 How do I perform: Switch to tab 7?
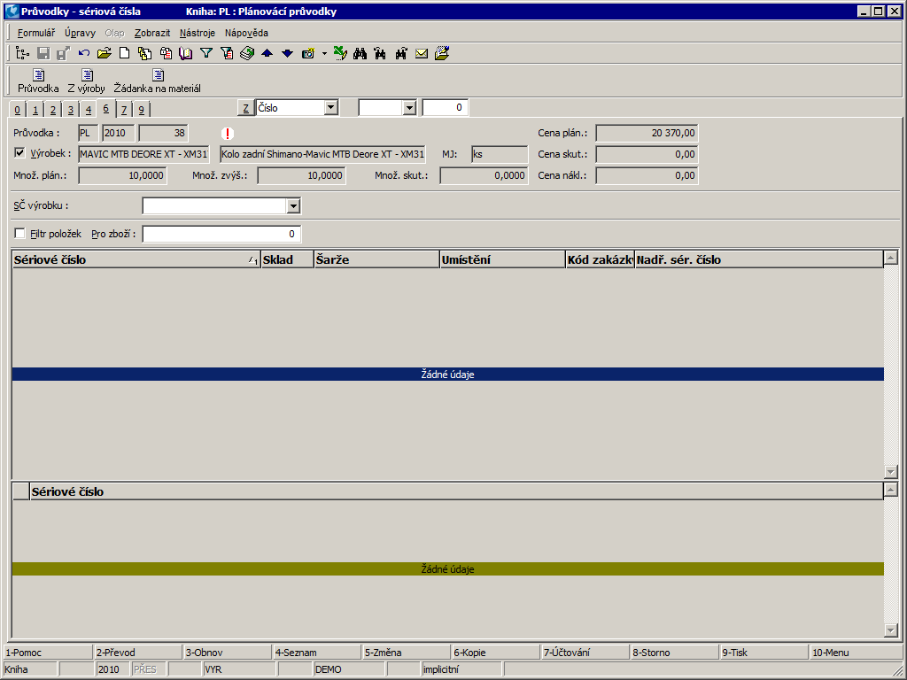[x=124, y=110]
